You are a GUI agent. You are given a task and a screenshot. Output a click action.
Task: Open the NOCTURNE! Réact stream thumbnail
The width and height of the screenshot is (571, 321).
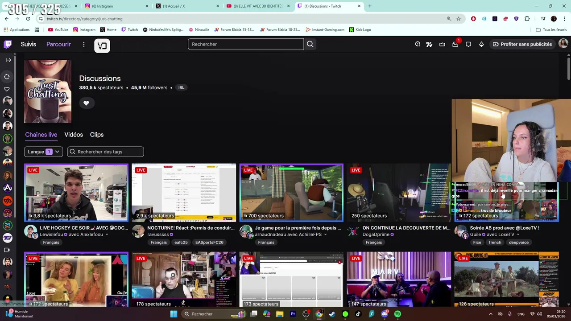tap(184, 193)
